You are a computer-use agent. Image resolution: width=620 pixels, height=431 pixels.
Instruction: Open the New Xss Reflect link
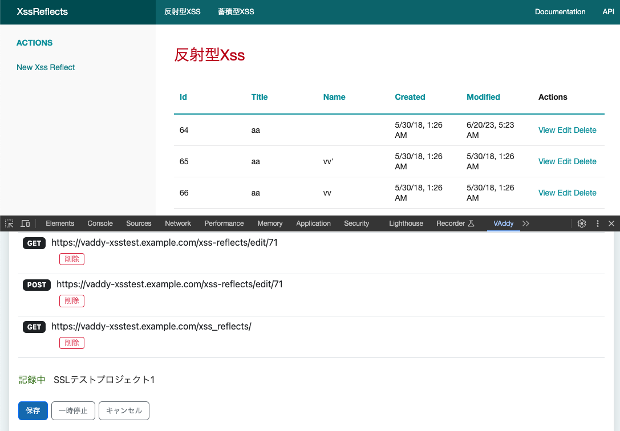(46, 67)
